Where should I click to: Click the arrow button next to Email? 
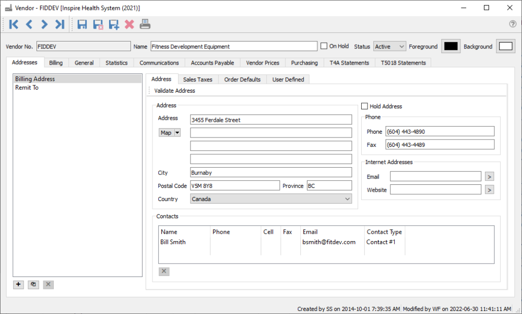[x=489, y=177]
